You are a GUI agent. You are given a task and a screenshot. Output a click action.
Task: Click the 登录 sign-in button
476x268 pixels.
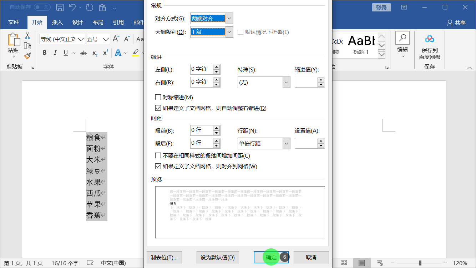click(381, 7)
